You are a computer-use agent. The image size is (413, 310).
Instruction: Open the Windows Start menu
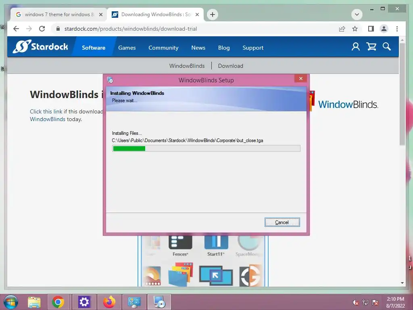click(x=11, y=302)
